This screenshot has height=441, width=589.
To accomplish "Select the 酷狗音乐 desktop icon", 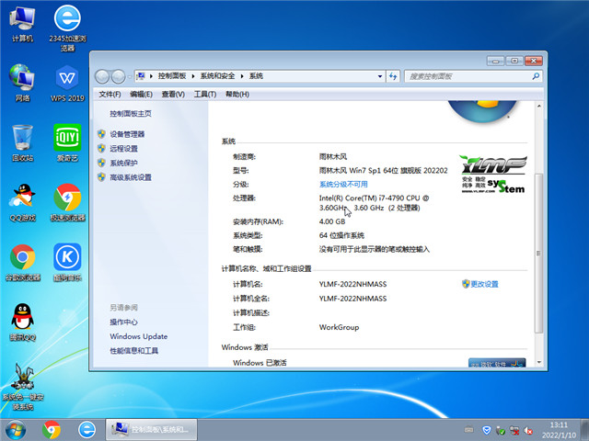I will click(67, 263).
